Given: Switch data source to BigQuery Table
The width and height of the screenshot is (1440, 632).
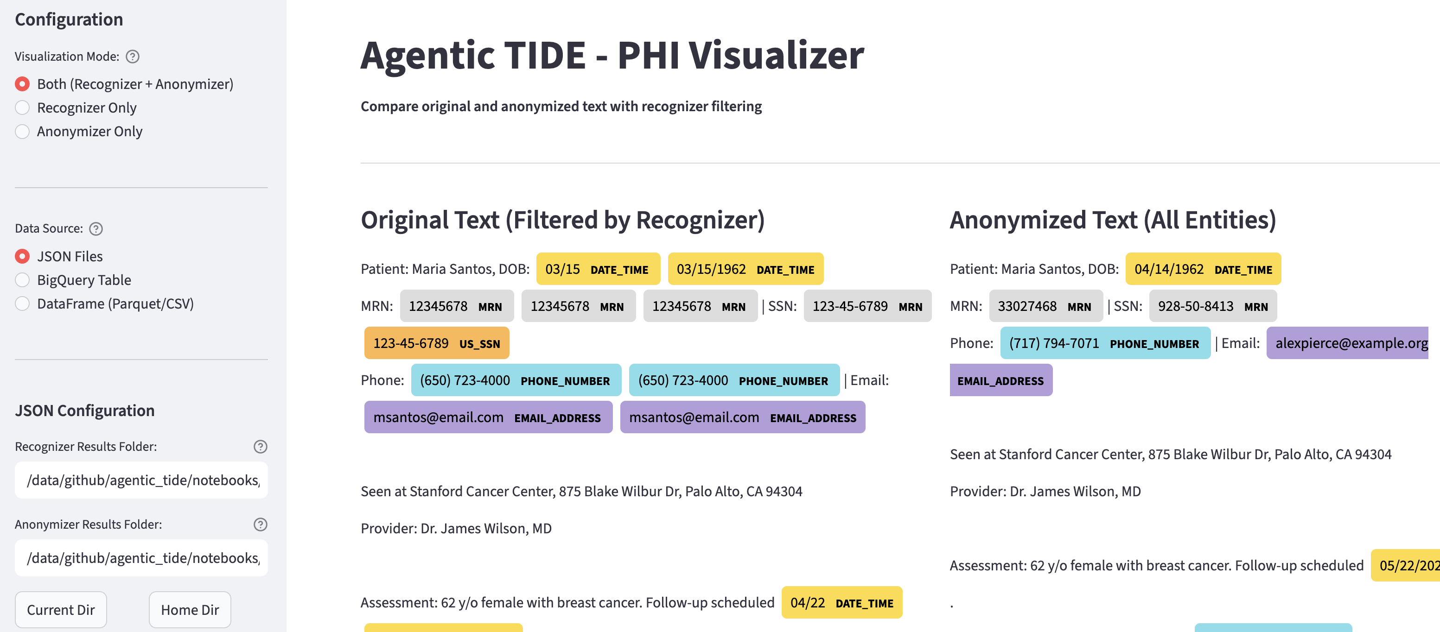Looking at the screenshot, I should pyautogui.click(x=22, y=279).
